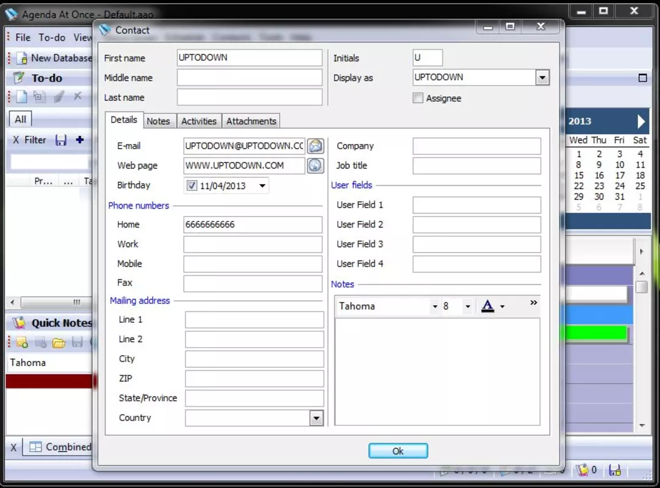This screenshot has width=660, height=488.
Task: Switch to the Notes tab
Action: point(158,121)
